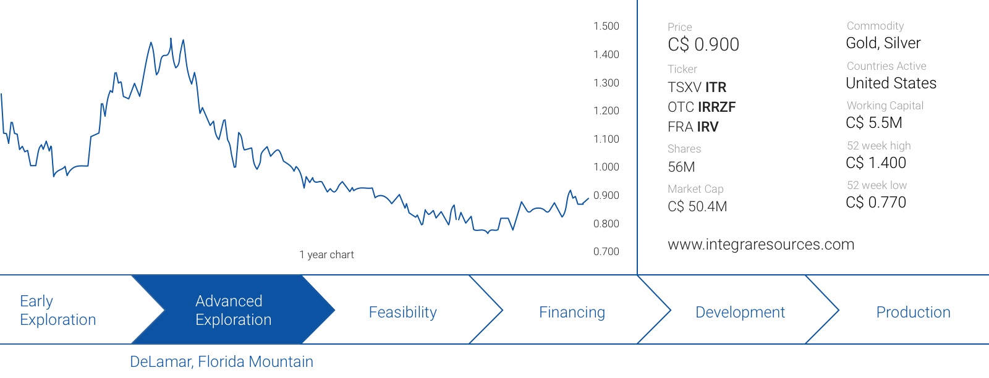Click the 0.700 y-axis label

pyautogui.click(x=606, y=251)
